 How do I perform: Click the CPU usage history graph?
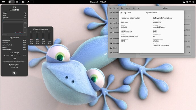click(13, 28)
